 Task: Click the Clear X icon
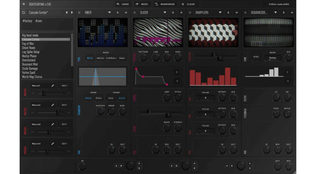(x=183, y=4)
